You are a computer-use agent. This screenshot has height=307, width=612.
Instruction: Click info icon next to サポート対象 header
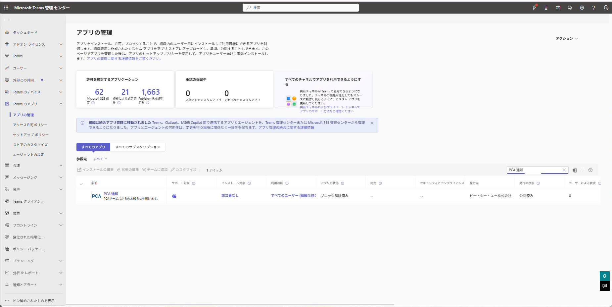[x=194, y=183]
